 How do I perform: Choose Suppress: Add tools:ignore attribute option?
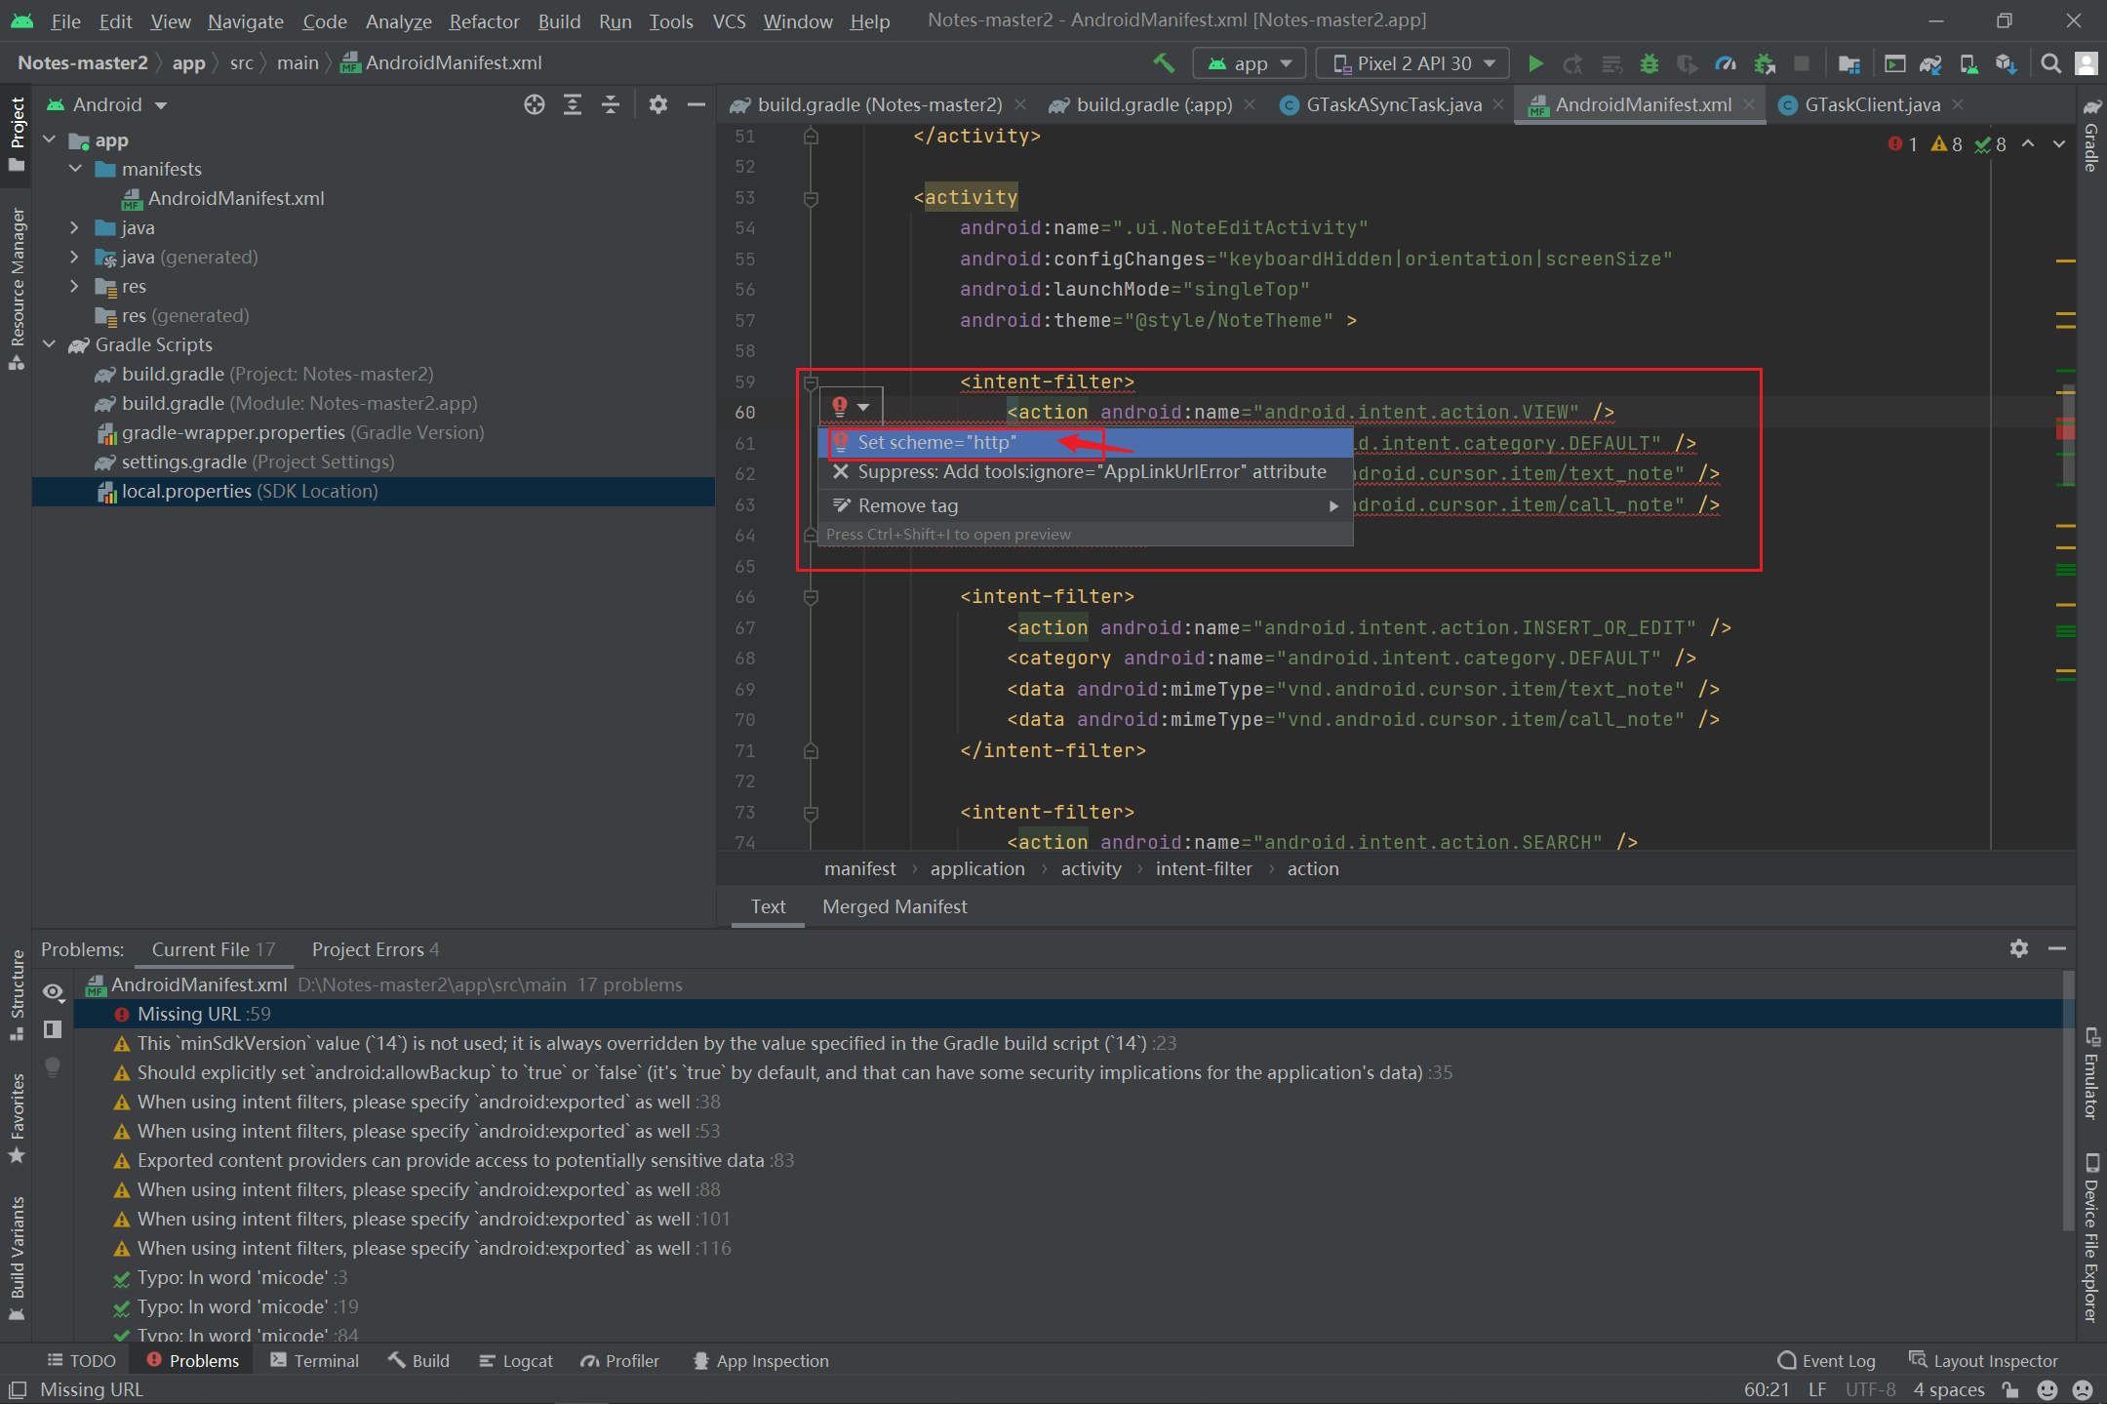pos(1086,472)
